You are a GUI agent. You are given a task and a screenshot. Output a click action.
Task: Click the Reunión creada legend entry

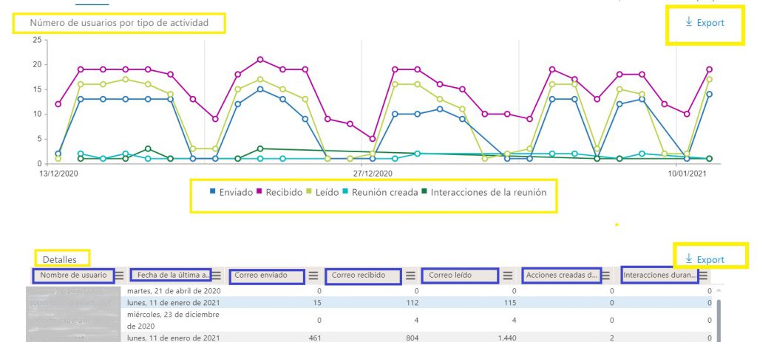[381, 192]
